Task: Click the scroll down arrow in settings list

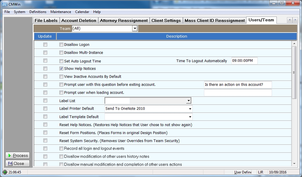Action: click(x=294, y=164)
